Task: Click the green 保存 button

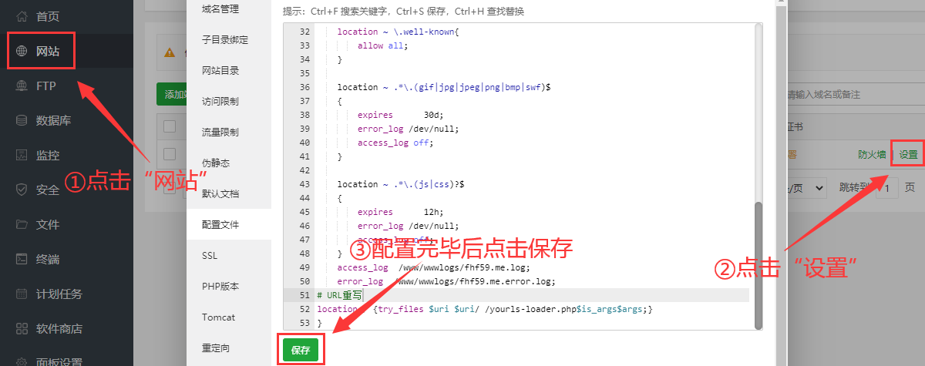Action: (x=301, y=350)
